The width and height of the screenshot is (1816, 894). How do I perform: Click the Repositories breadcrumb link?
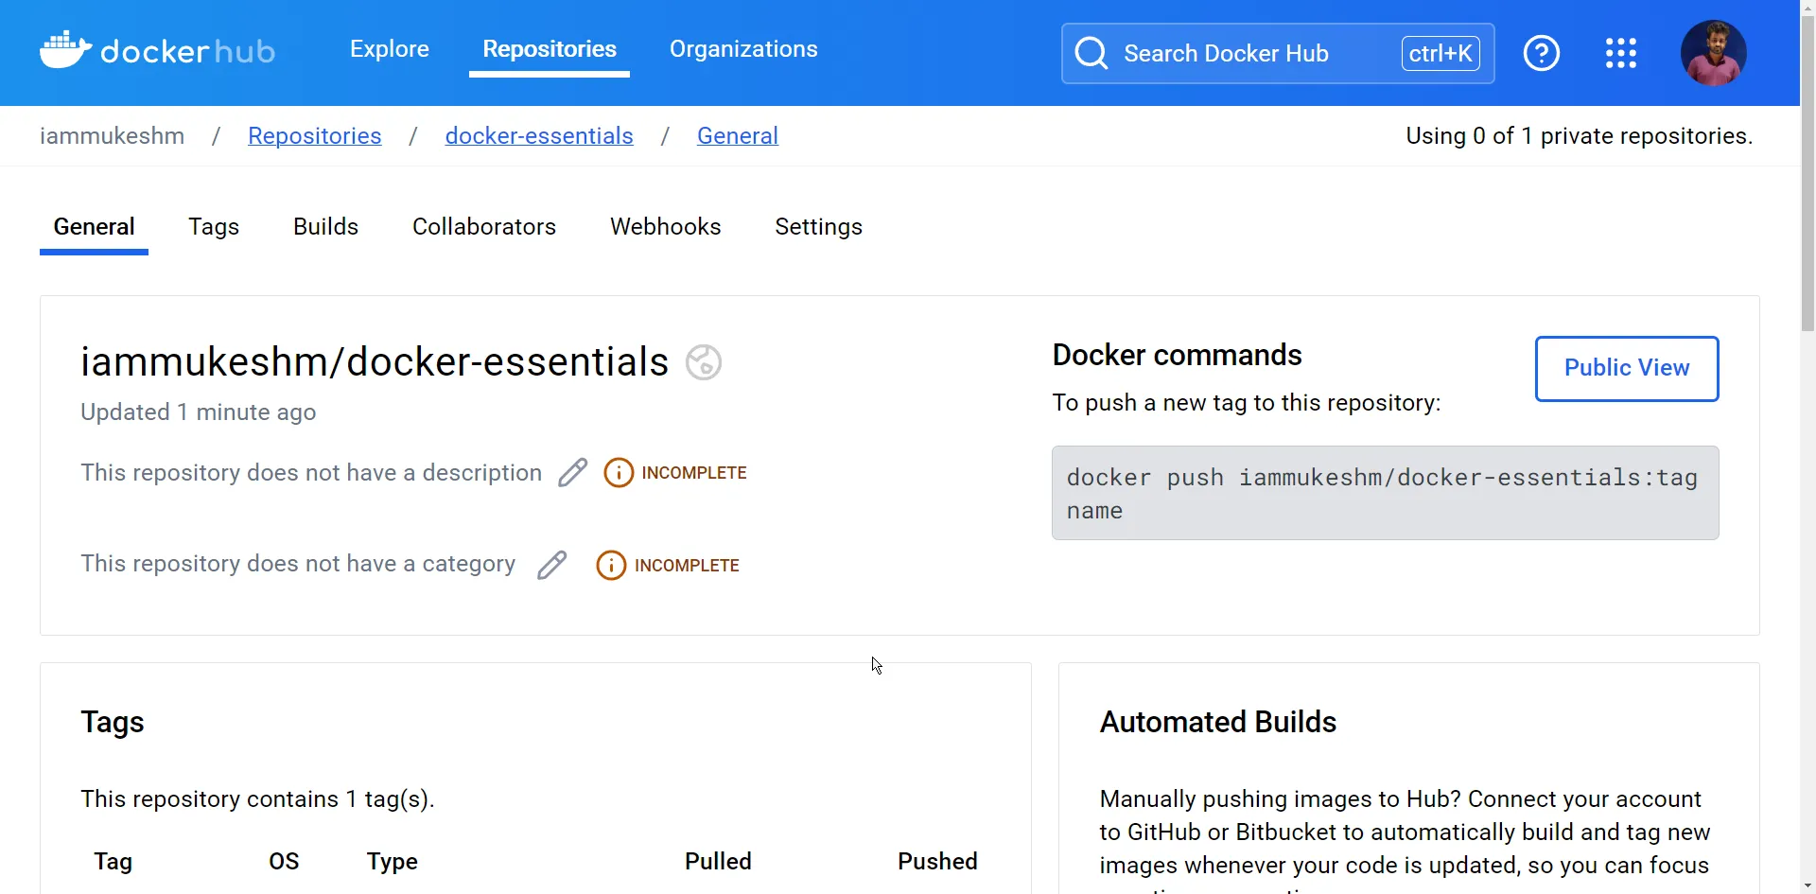pyautogui.click(x=314, y=135)
